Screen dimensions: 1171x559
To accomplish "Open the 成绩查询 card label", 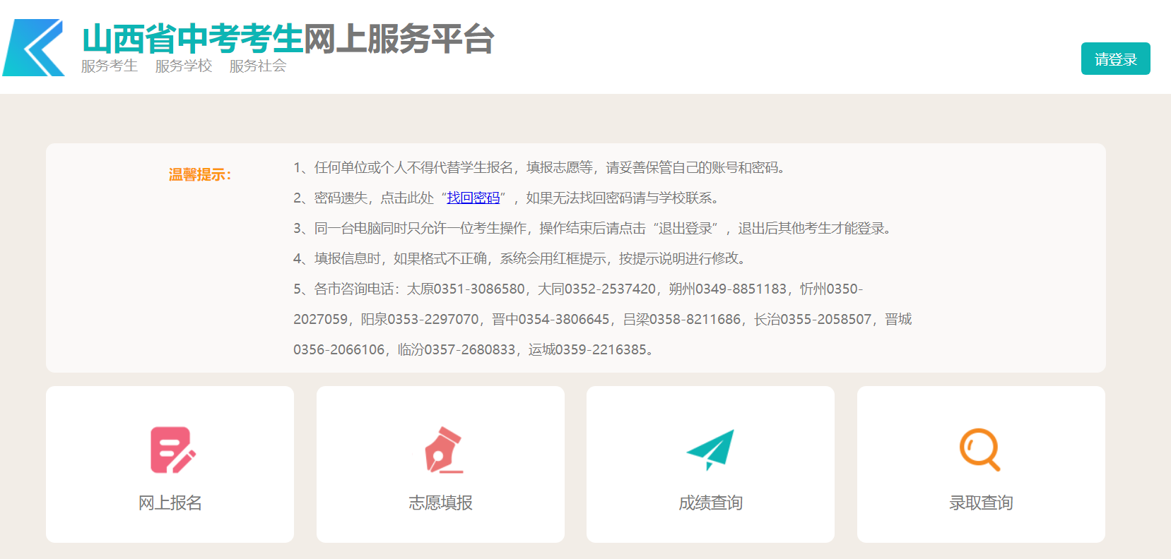I will [710, 503].
